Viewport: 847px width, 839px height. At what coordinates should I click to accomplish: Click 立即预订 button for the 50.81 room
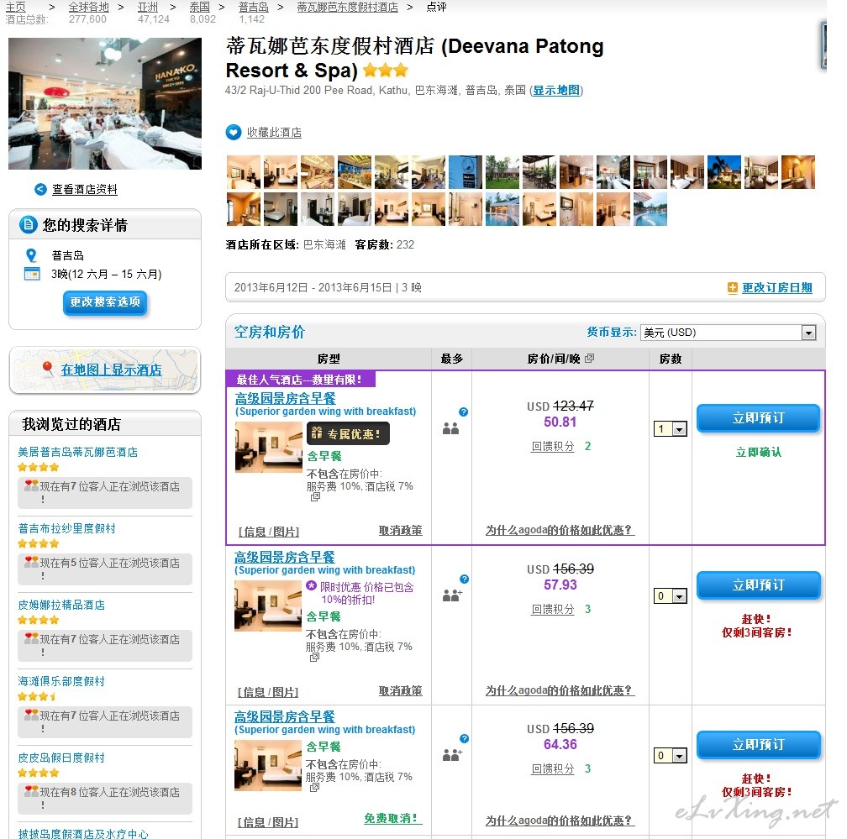[759, 418]
